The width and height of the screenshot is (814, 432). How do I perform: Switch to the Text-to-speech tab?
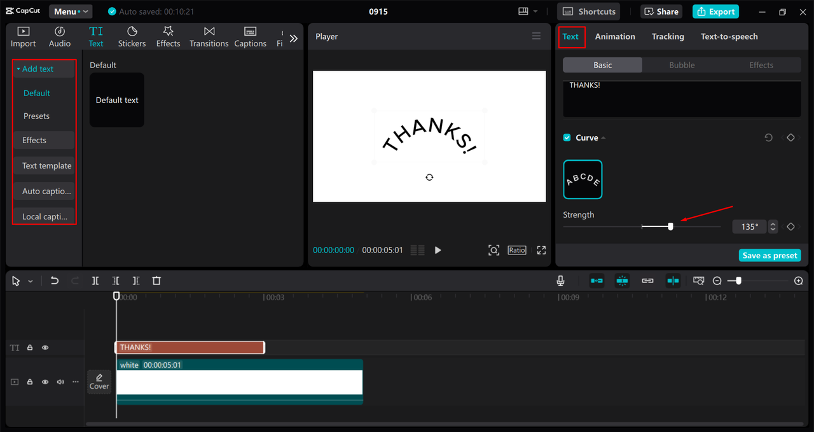click(729, 36)
